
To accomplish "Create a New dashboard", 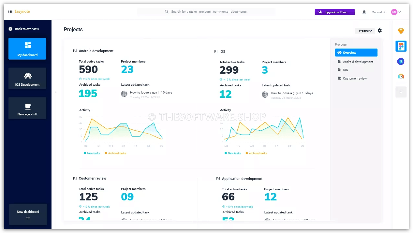I will [28, 214].
